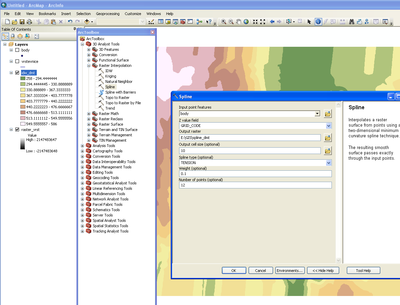Open the Table Of Contents window icon
Image resolution: width=400 pixels, height=305 pixels.
coord(161,22)
